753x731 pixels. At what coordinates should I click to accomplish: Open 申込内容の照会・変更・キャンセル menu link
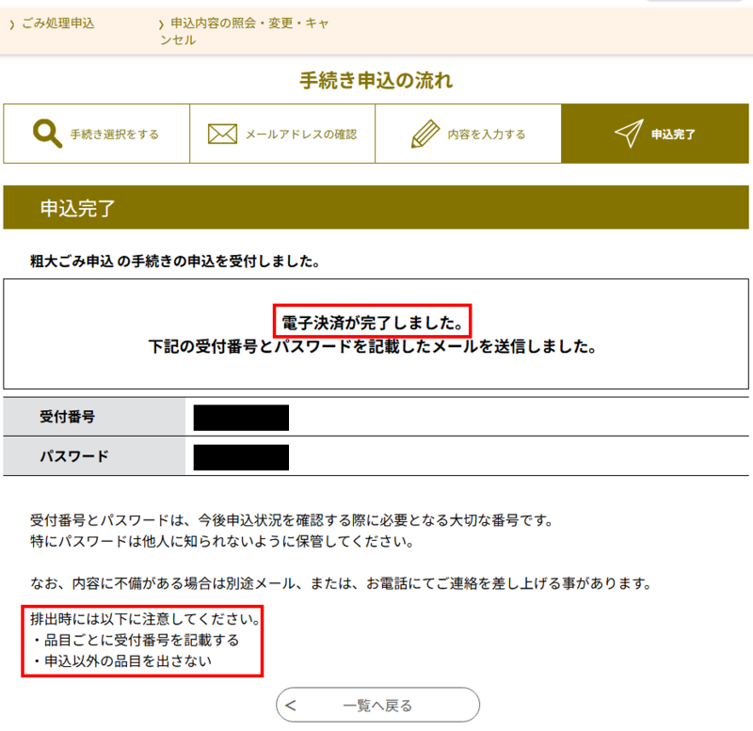(x=245, y=31)
